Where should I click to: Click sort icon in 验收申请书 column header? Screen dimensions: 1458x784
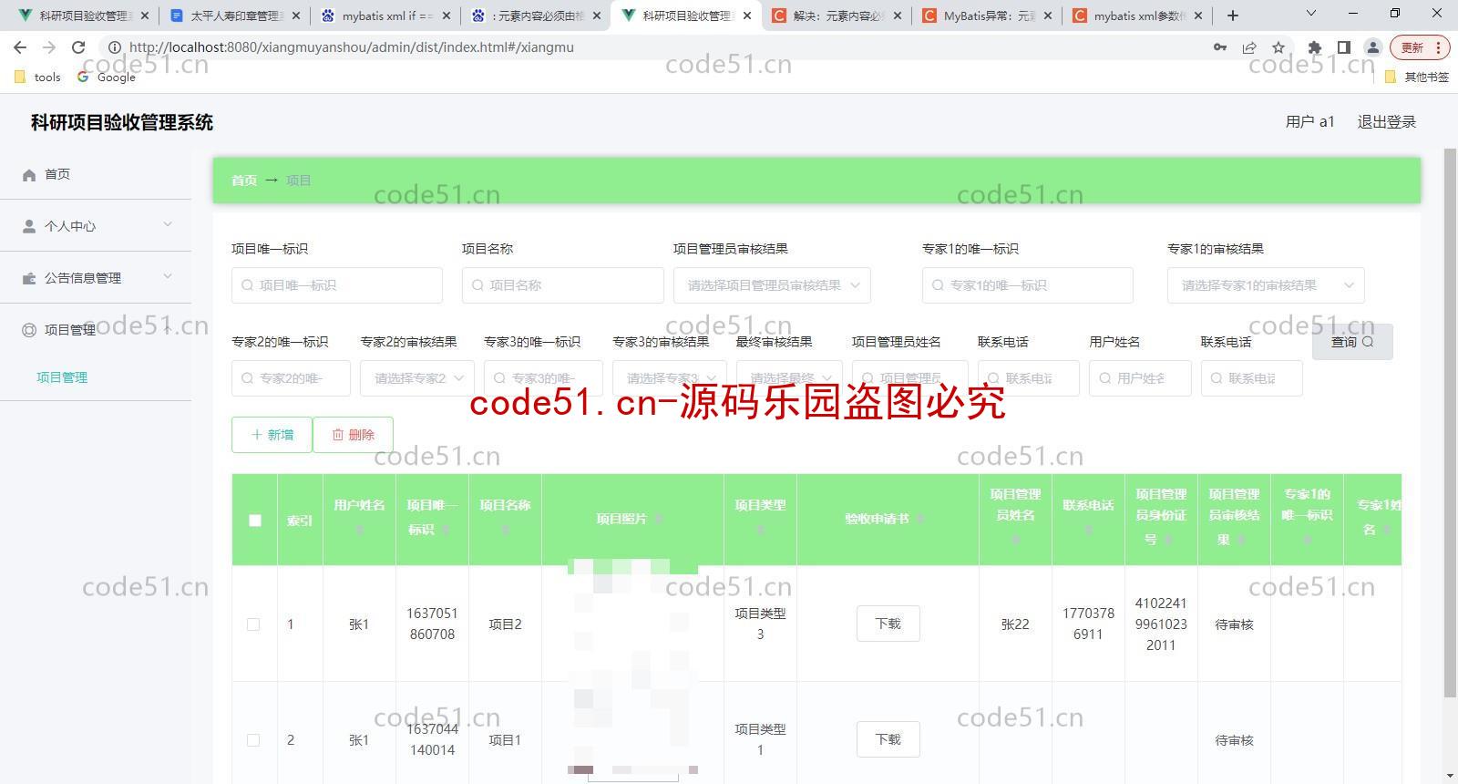click(919, 519)
